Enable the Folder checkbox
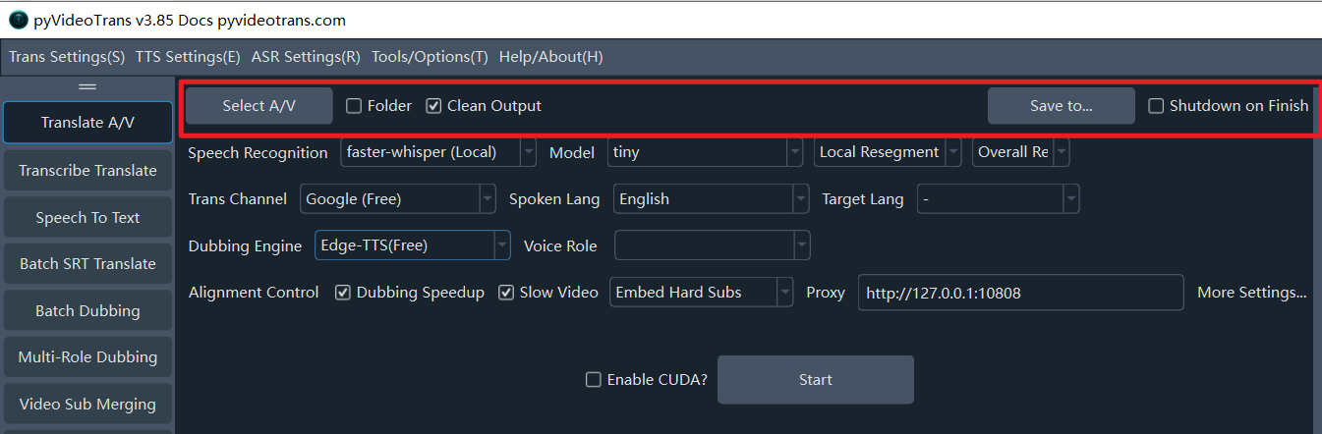Viewport: 1322px width, 434px height. click(354, 106)
